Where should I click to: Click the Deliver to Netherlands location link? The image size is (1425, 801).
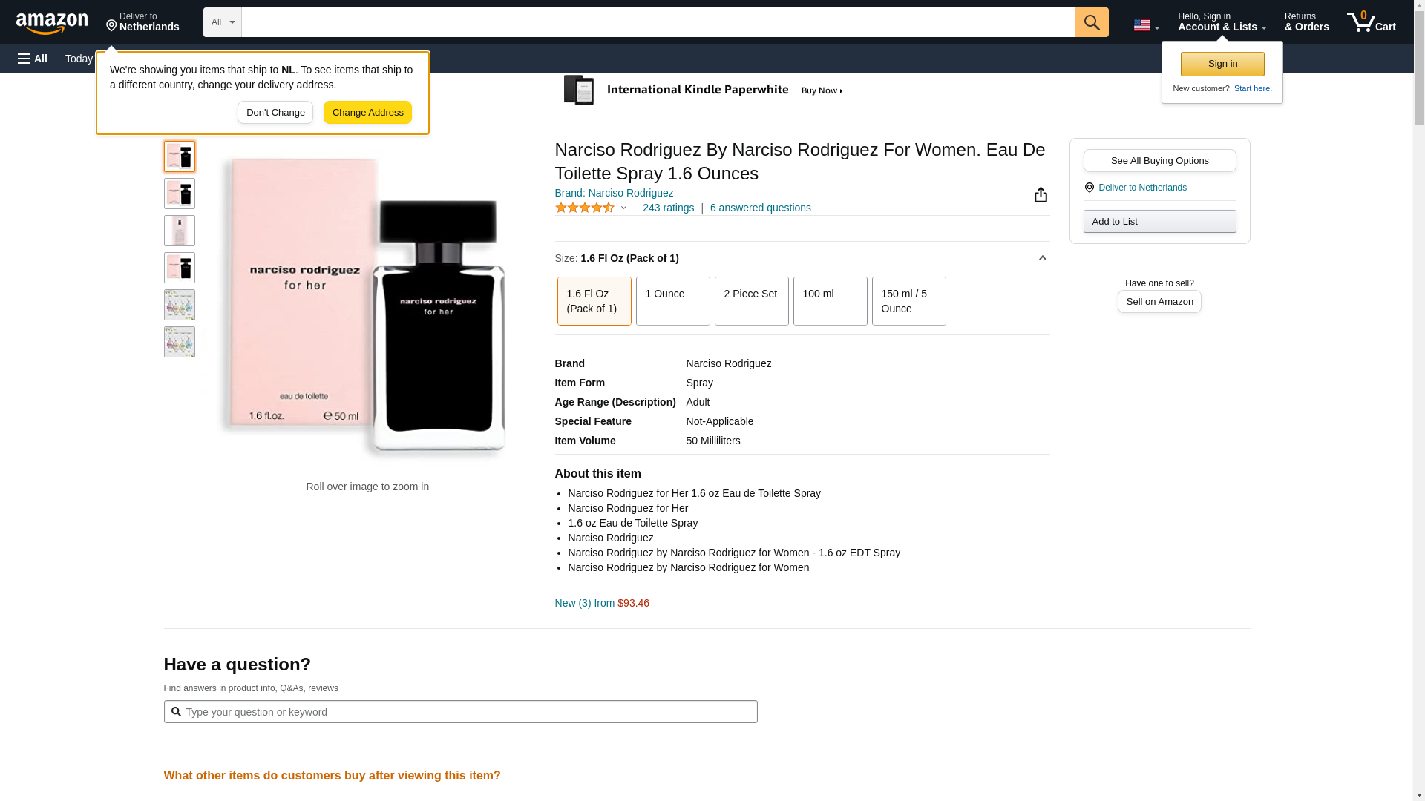click(x=1141, y=188)
